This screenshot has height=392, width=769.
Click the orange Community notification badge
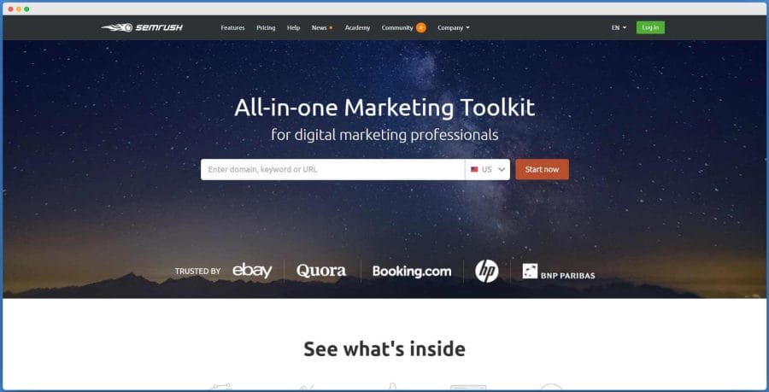[420, 28]
